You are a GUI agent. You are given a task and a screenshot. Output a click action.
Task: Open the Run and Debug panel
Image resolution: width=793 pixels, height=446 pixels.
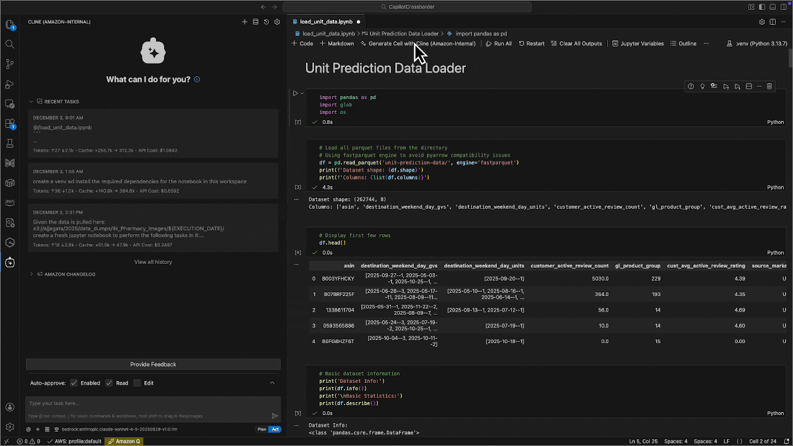click(x=10, y=84)
